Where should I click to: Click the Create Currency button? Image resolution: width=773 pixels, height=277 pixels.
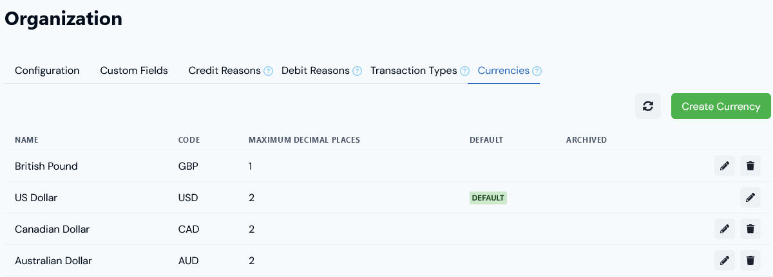(x=721, y=106)
